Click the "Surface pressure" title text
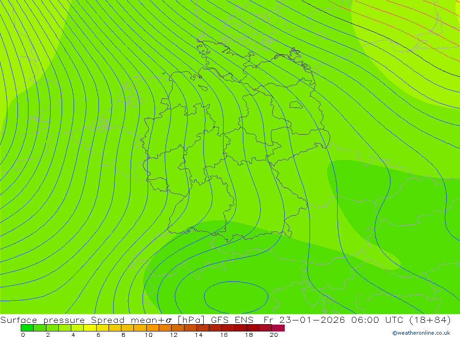The height and width of the screenshot is (337, 460). pos(42,320)
